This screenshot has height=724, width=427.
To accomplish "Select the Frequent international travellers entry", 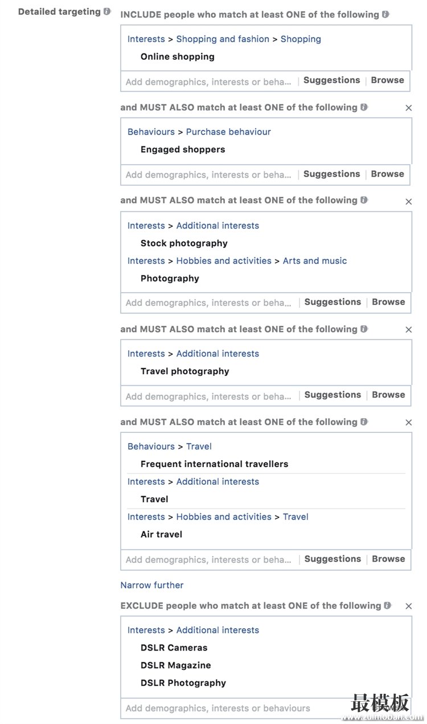I will click(x=215, y=464).
